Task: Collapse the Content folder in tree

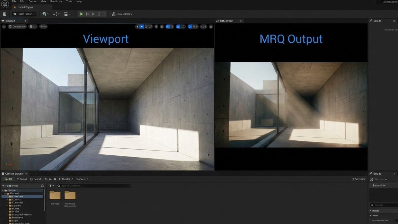Action: pos(5,193)
